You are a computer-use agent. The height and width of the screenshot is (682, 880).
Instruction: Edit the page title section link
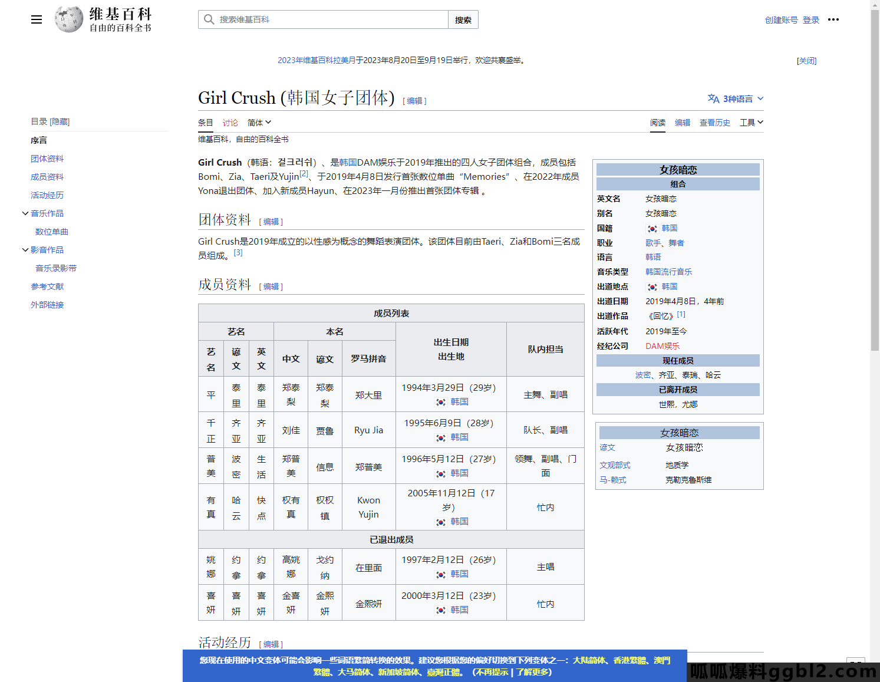[415, 101]
